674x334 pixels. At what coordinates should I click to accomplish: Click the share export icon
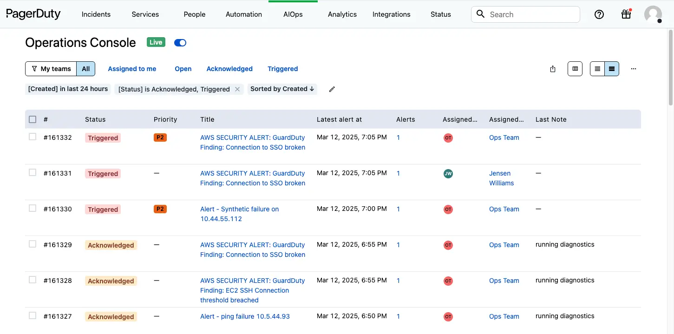(553, 69)
